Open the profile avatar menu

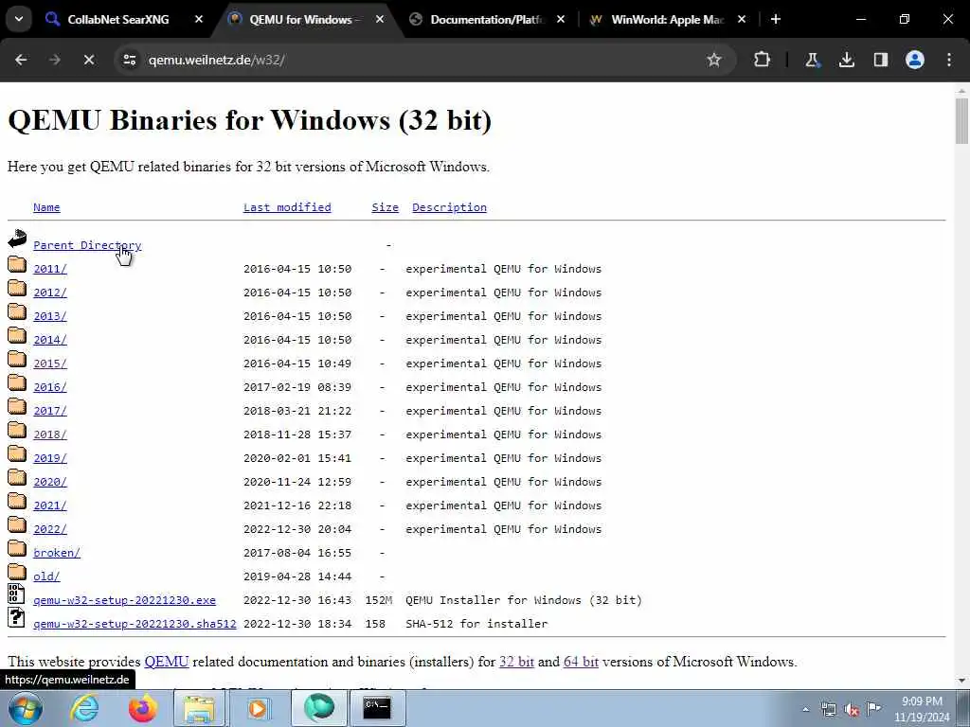pyautogui.click(x=915, y=60)
